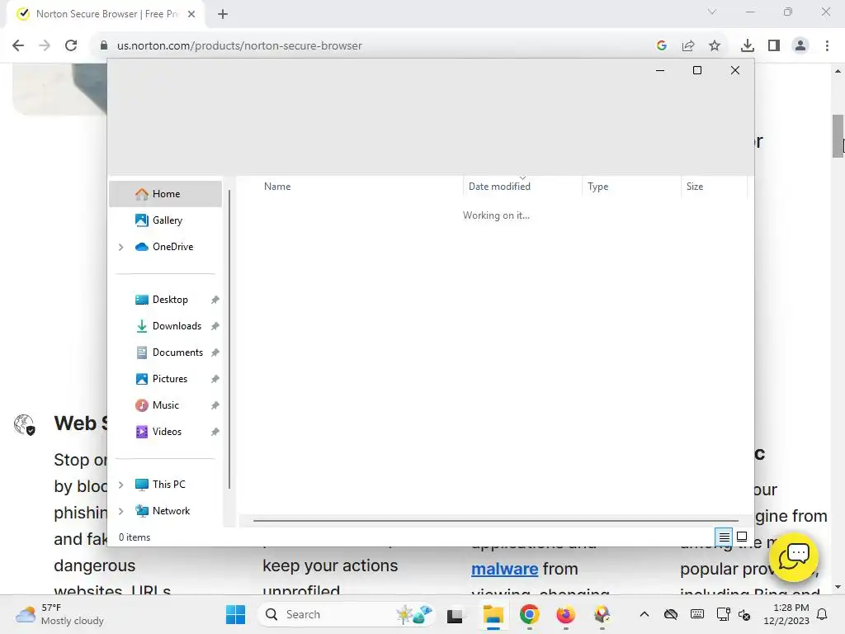Open Task View from taskbar
This screenshot has width=845, height=634.
click(455, 614)
